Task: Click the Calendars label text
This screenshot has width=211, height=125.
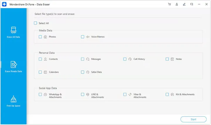Action: click(54, 72)
